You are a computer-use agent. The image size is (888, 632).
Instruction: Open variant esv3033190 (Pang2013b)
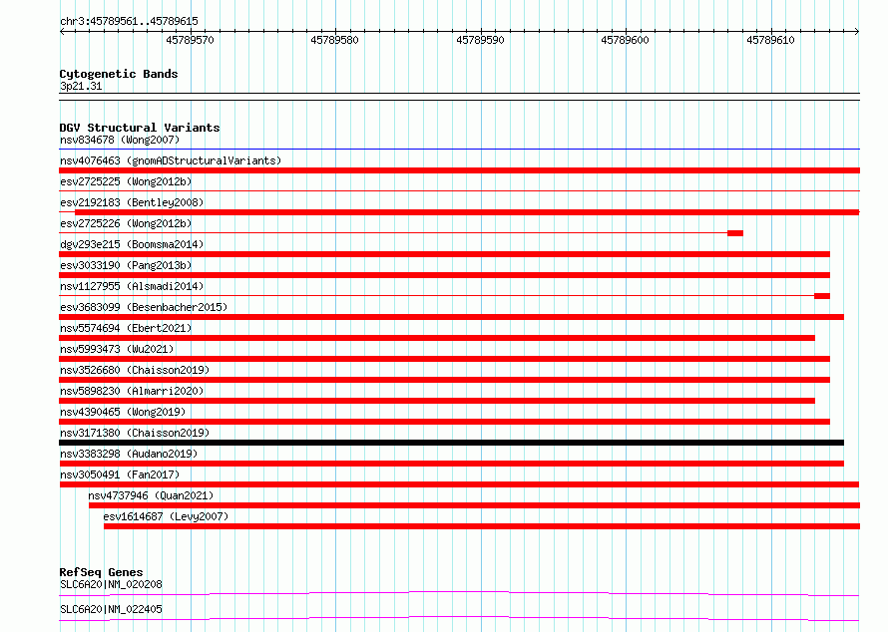pyautogui.click(x=126, y=266)
